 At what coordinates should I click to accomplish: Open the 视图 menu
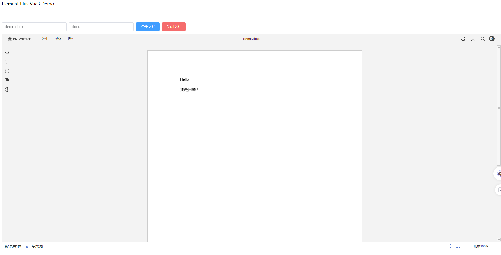click(x=58, y=39)
